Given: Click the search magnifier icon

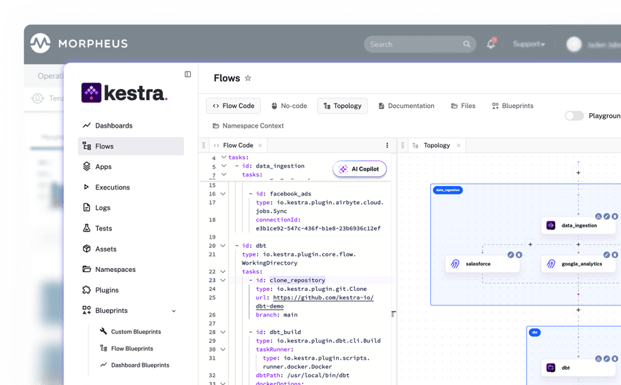Looking at the screenshot, I should point(467,44).
